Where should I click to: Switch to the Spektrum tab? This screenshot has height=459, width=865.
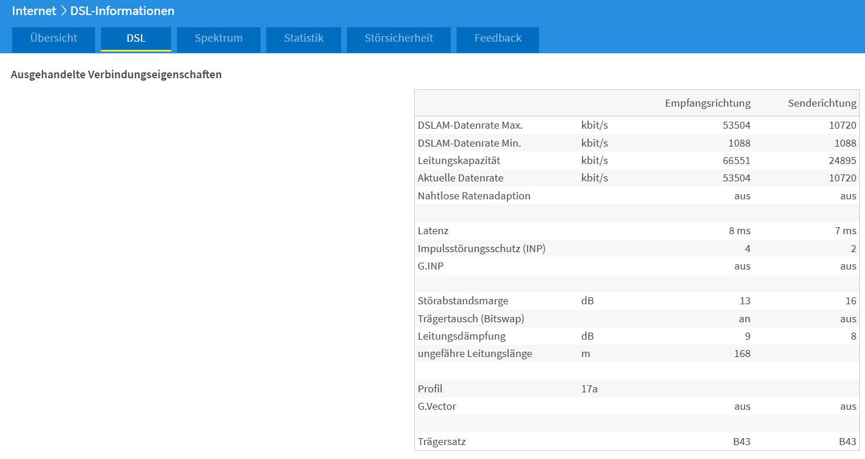click(219, 39)
